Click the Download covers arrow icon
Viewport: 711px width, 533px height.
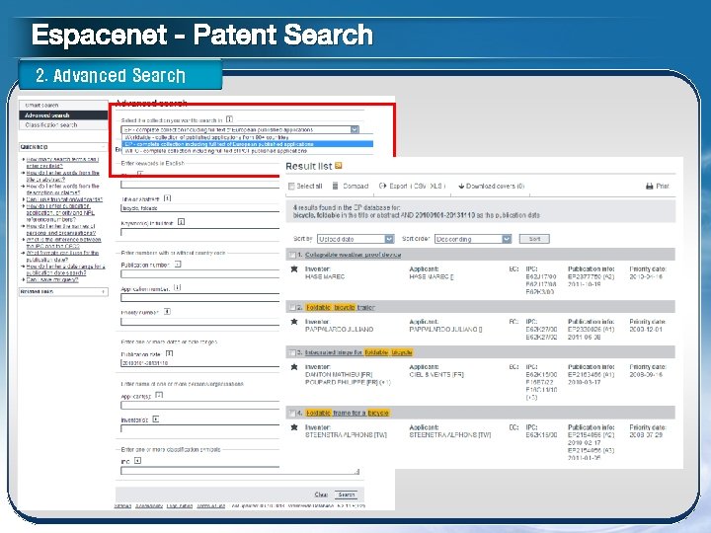(461, 186)
